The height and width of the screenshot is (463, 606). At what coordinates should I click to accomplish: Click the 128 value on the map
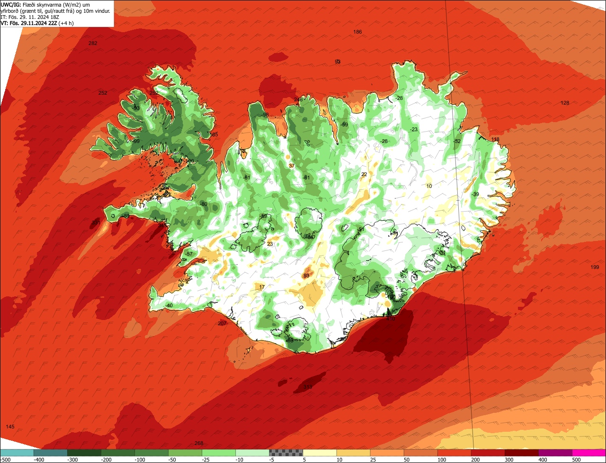coord(565,103)
